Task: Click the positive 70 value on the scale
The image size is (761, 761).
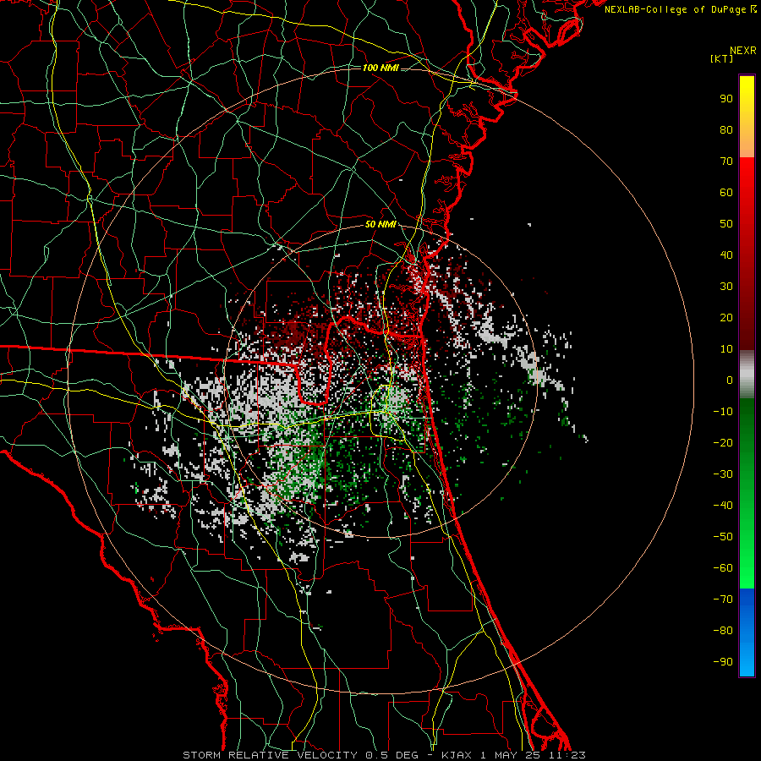Action: [x=726, y=162]
